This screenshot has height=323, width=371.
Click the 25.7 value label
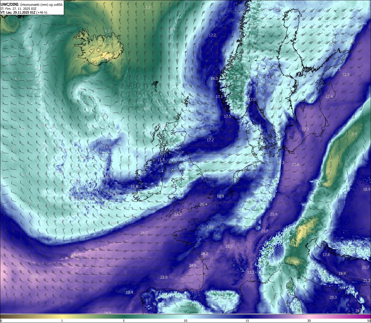[144, 233]
